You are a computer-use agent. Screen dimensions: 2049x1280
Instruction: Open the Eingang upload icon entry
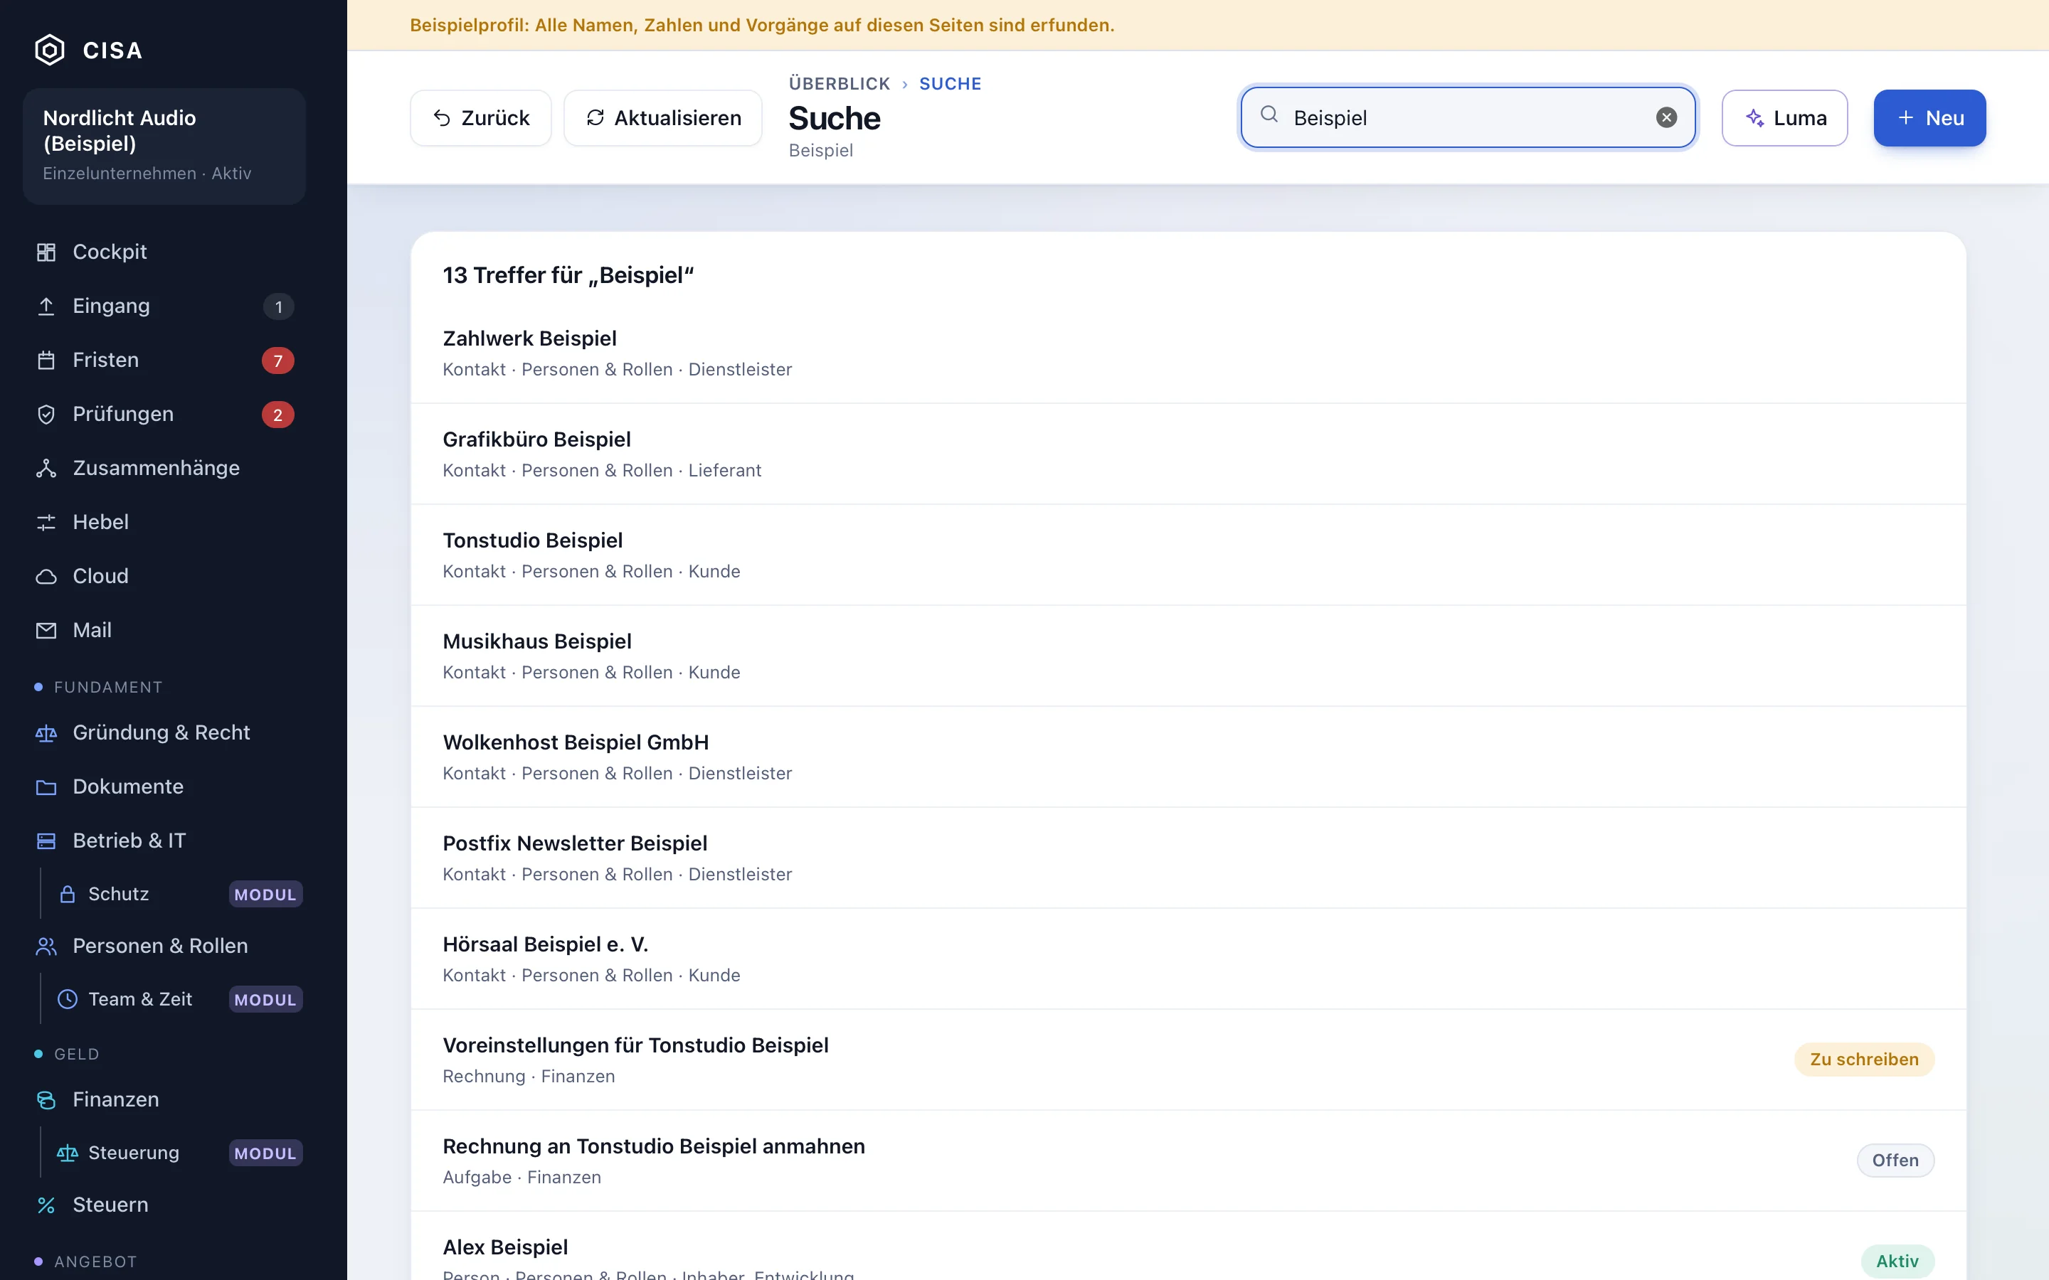164,306
